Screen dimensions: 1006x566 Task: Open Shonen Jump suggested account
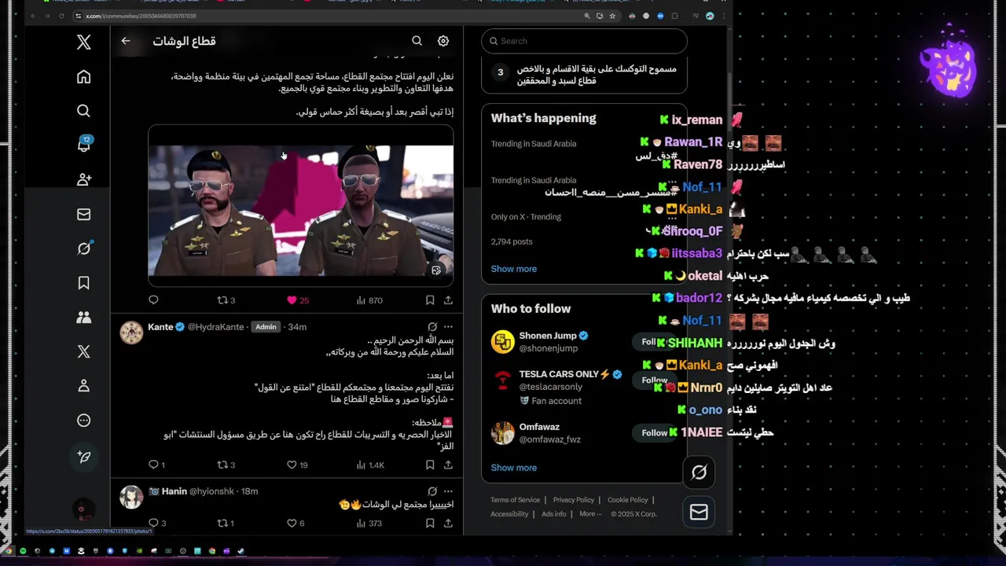548,336
